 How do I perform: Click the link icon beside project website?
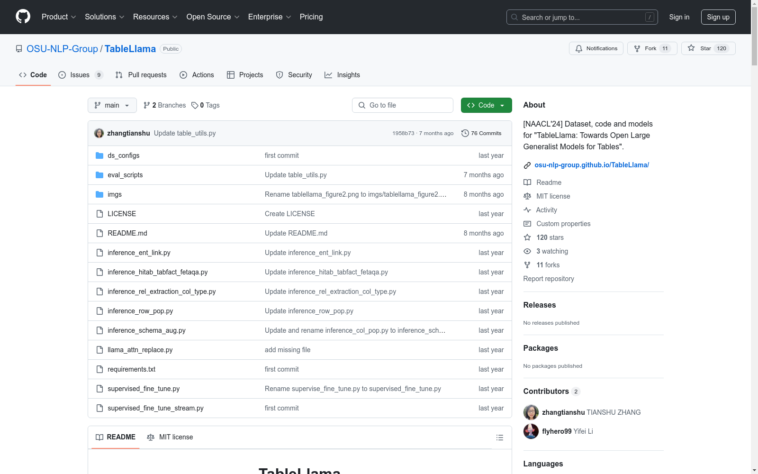click(527, 165)
